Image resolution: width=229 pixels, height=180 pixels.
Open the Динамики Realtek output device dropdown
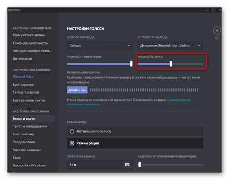click(171, 45)
